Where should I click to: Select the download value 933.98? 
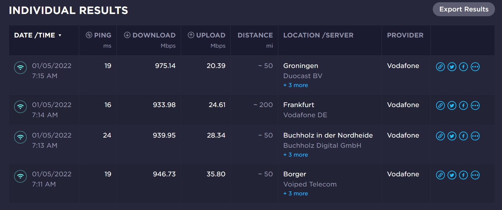[x=164, y=105]
